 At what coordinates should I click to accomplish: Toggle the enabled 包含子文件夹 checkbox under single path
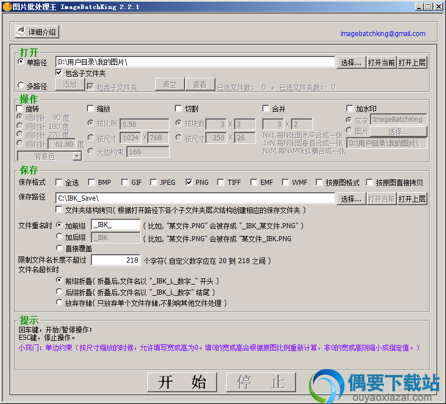(59, 73)
